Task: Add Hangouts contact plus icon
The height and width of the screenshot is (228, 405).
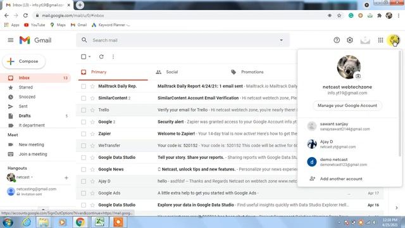Action: [x=66, y=177]
